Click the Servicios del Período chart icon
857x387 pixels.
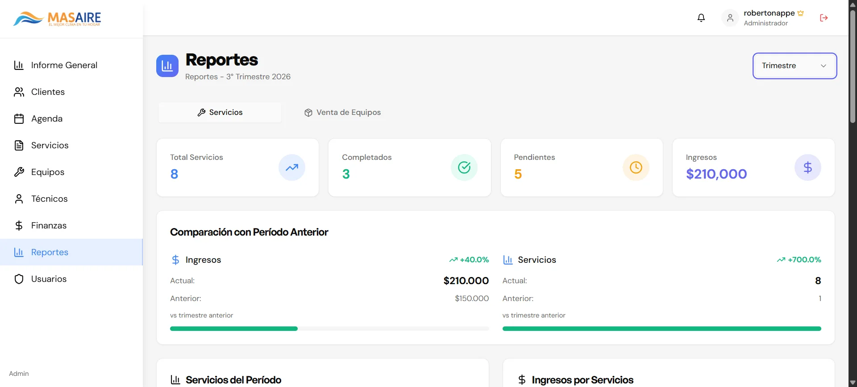pyautogui.click(x=175, y=380)
